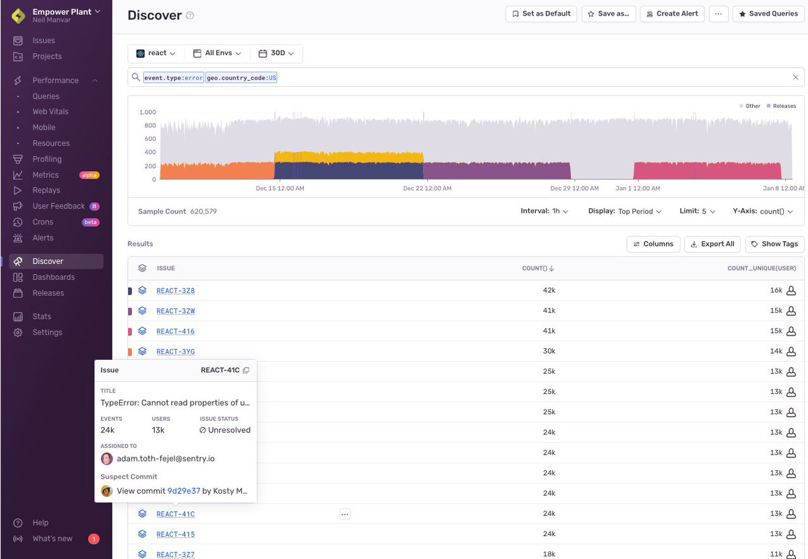
Task: Click adam.toth-fejel@sentry.io assignee
Action: (x=166, y=459)
